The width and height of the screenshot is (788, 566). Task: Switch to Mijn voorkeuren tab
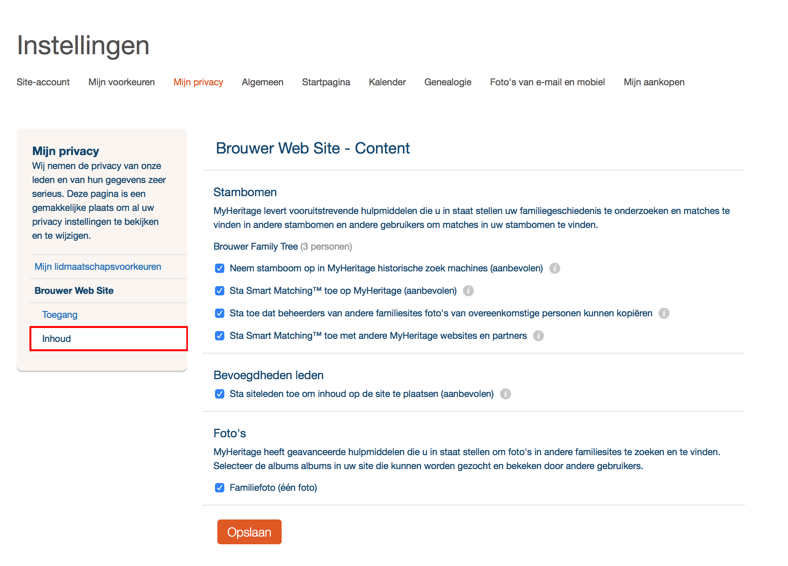tap(122, 82)
